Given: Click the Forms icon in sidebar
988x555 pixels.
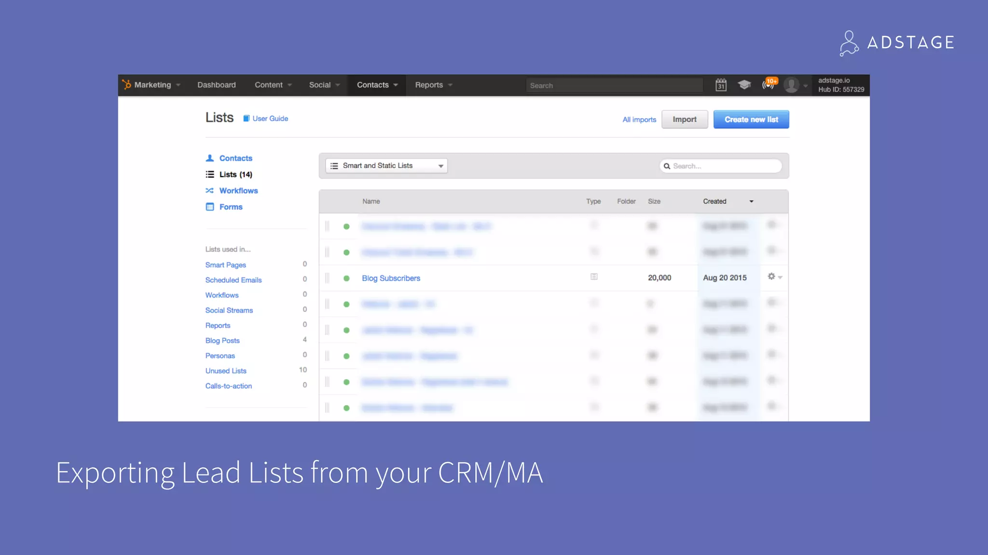Looking at the screenshot, I should [x=210, y=207].
